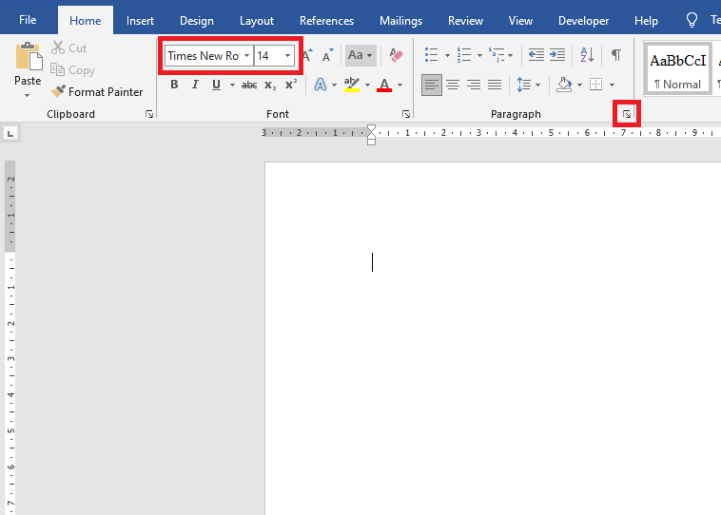Switch to the References tab
Screen dimensions: 721x515
(x=327, y=20)
